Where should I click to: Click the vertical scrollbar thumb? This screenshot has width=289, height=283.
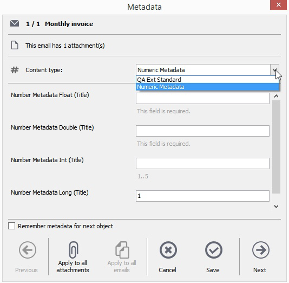277,147
